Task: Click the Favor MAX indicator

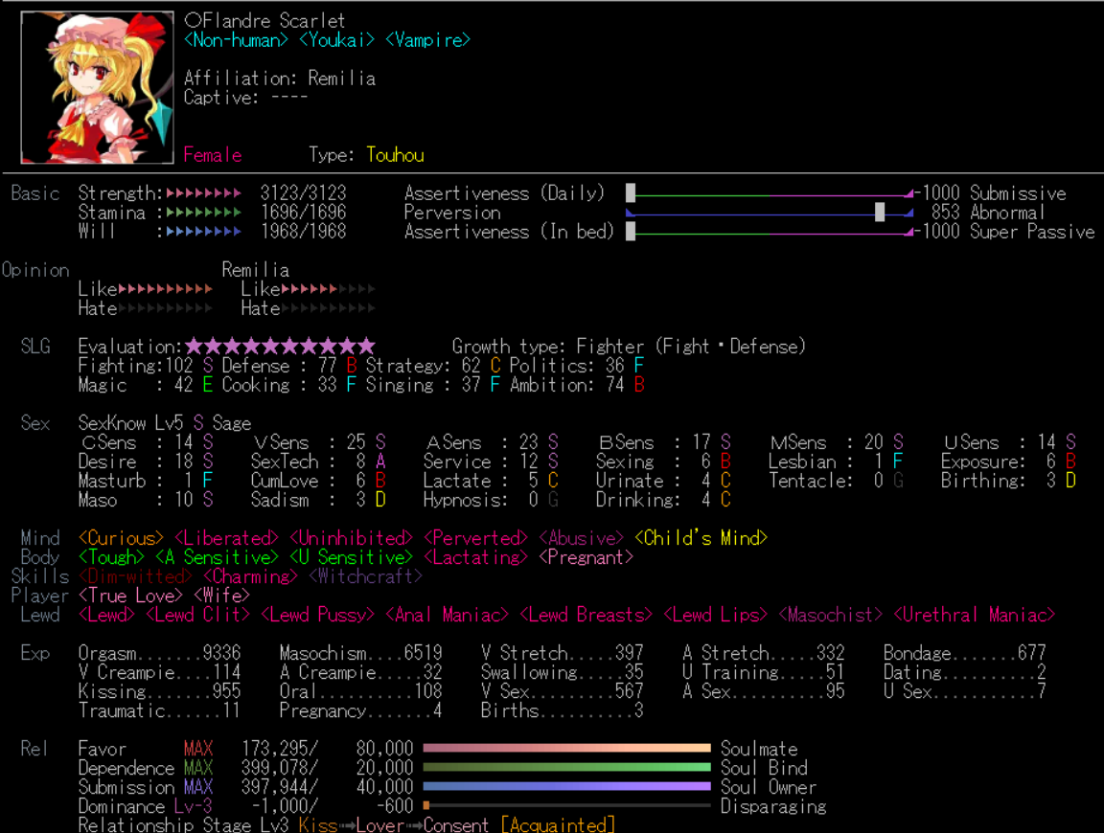Action: tap(198, 749)
